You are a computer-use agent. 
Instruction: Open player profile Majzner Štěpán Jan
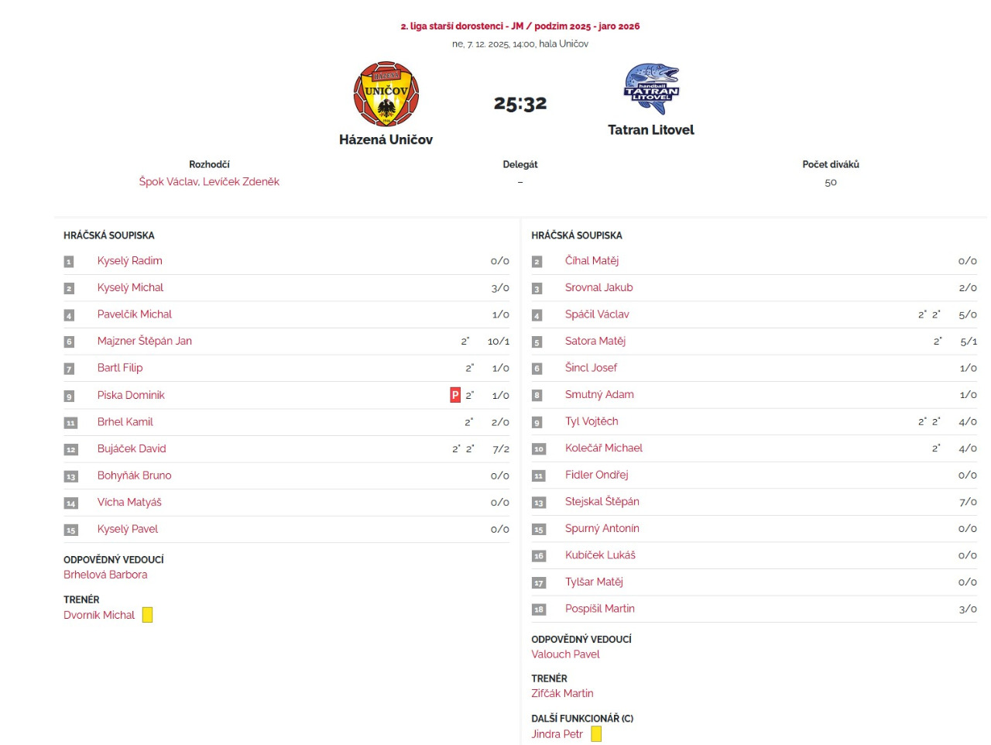(x=144, y=341)
